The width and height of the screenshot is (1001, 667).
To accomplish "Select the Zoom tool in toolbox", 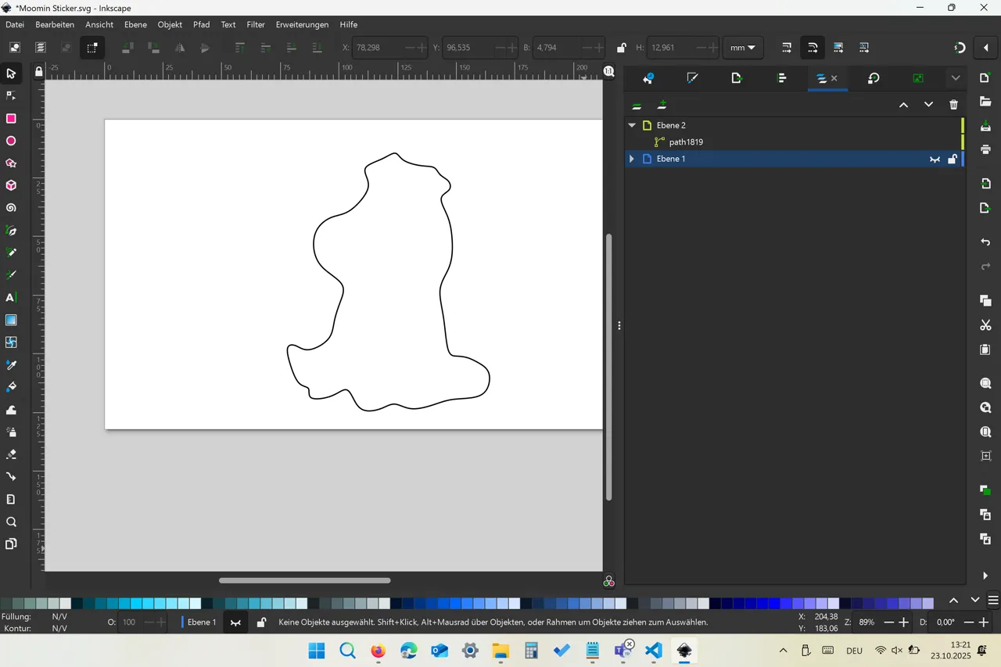I will [x=11, y=522].
